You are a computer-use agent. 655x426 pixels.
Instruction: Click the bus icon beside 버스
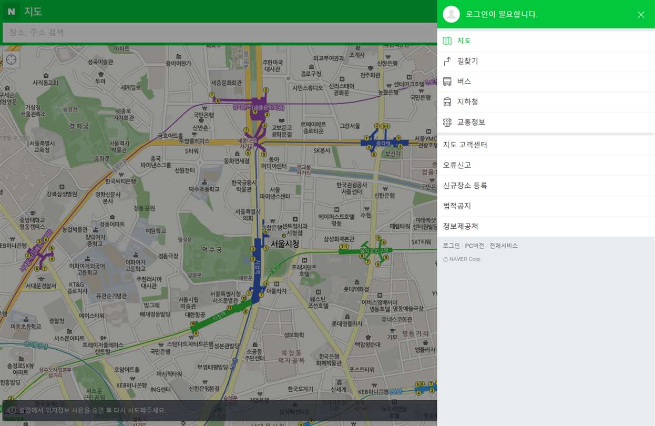447,82
